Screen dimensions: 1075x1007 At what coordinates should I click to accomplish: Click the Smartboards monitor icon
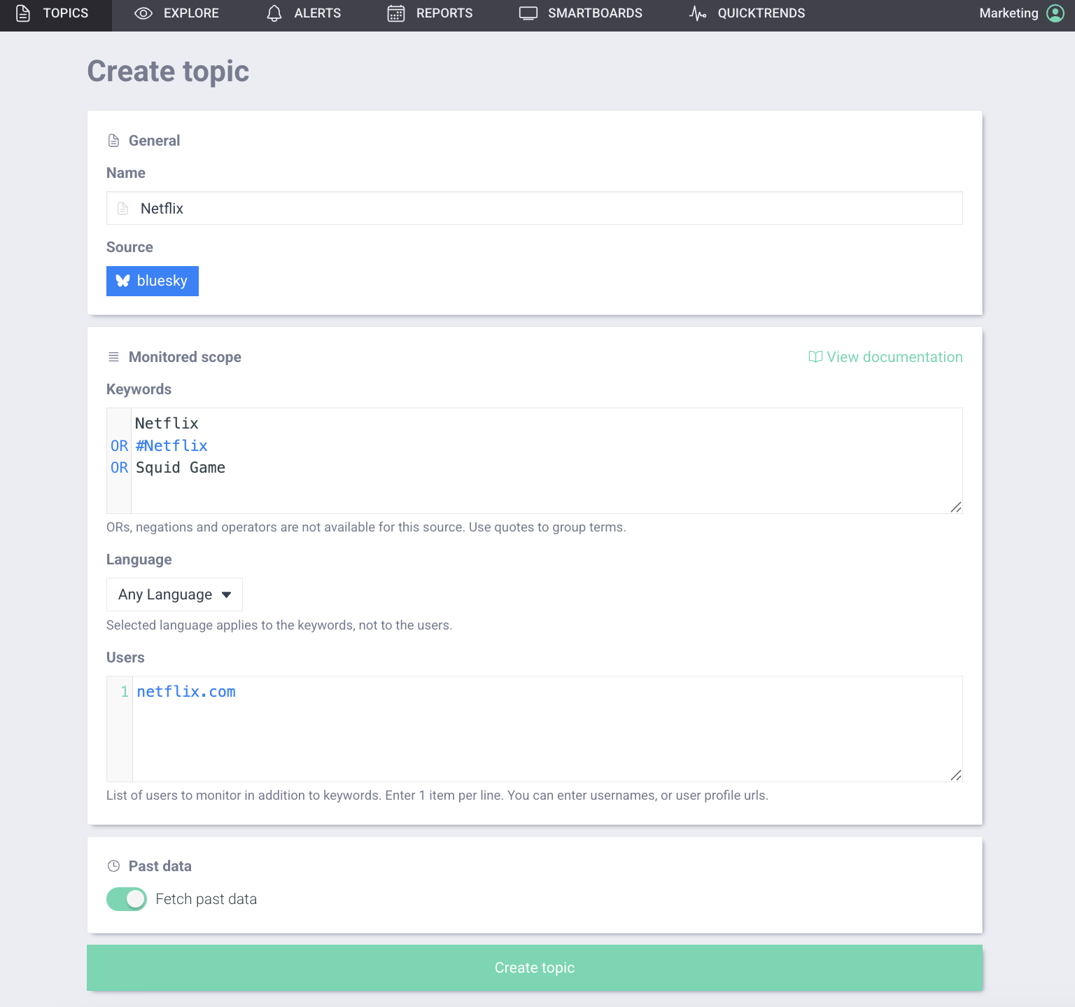click(528, 13)
